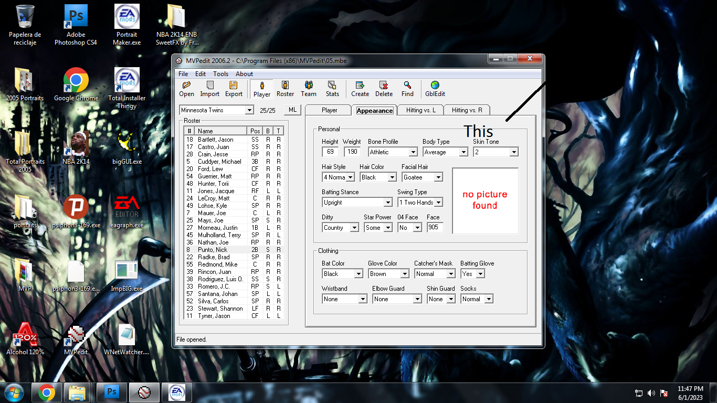Viewport: 717px width, 403px height.
Task: Click the Create player icon
Action: point(360,89)
